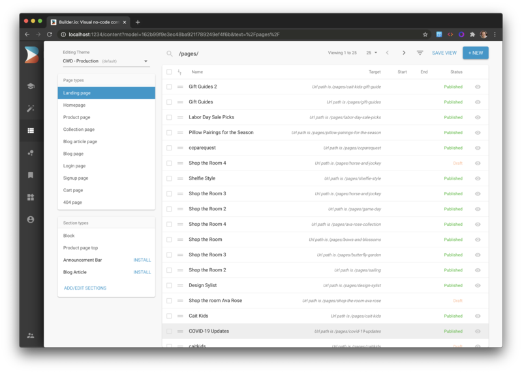Open the browser extensions puzzle icon
522x373 pixels.
[472, 35]
